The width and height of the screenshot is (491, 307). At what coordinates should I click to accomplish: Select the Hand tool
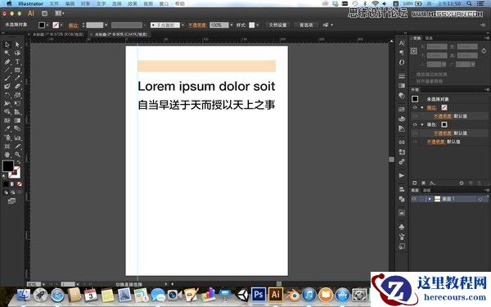(x=7, y=155)
